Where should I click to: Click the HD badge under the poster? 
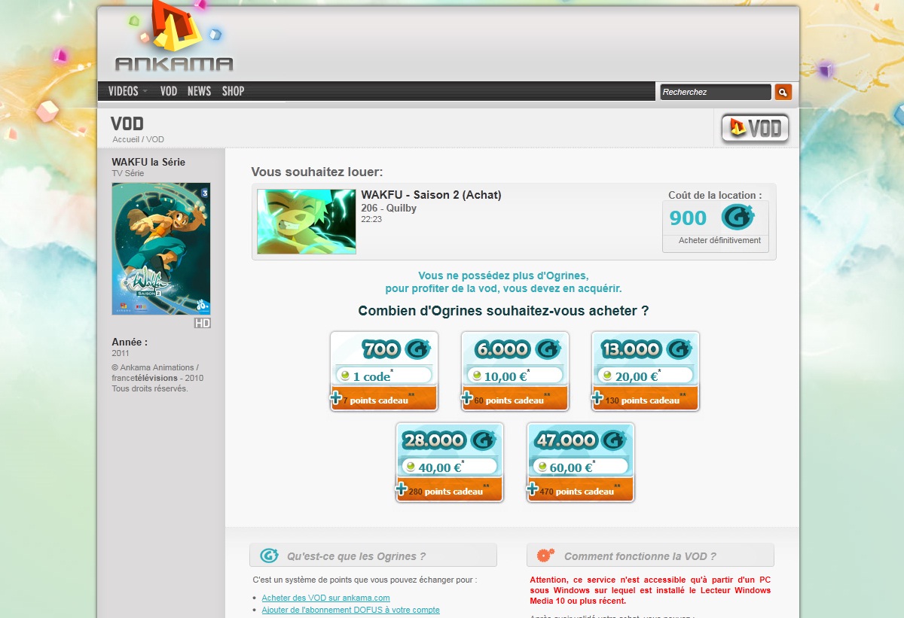pyautogui.click(x=202, y=323)
